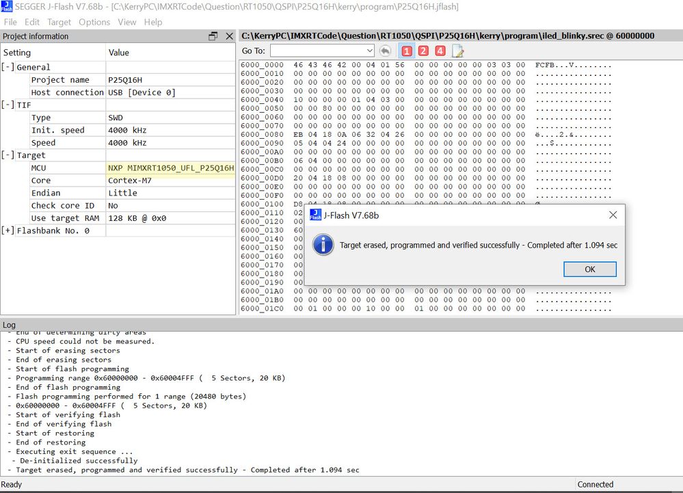Select the Endian value Little
Viewport: 683px width, 493px height.
pyautogui.click(x=122, y=193)
